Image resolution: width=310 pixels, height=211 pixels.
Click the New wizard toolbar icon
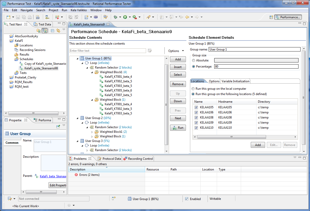[8, 17]
